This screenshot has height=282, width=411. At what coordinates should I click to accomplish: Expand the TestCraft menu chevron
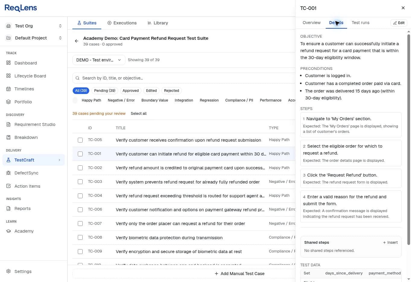point(59,160)
